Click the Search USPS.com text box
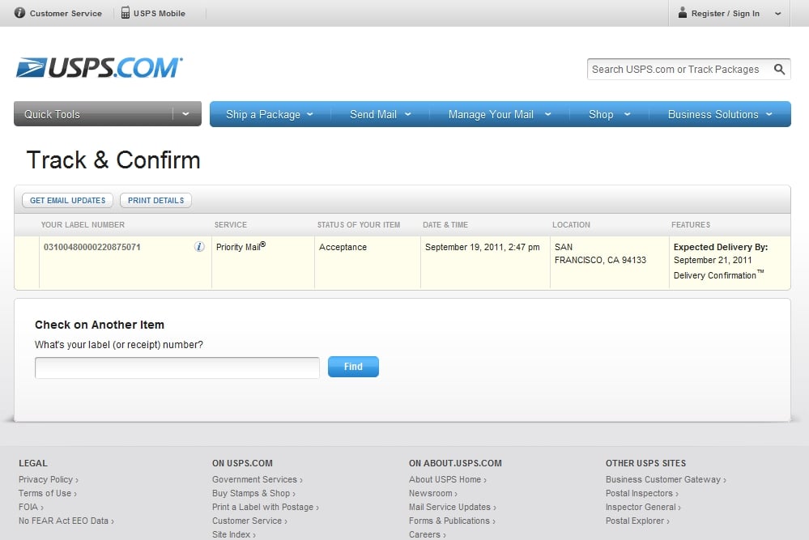Screen dimensions: 809x540 point(677,70)
